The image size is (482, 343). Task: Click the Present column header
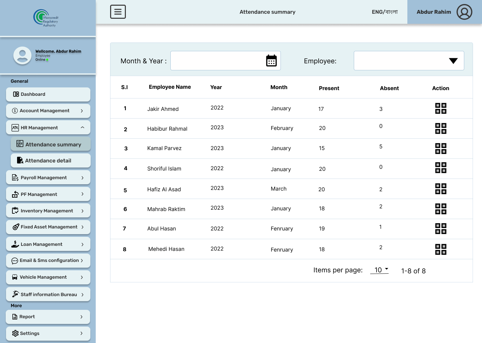[x=329, y=88]
